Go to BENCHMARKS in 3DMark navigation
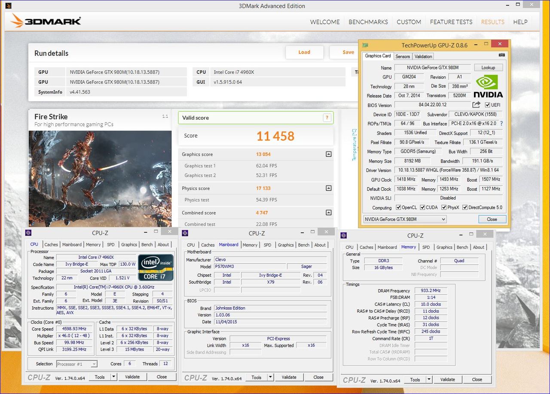The width and height of the screenshot is (550, 394). (x=368, y=22)
